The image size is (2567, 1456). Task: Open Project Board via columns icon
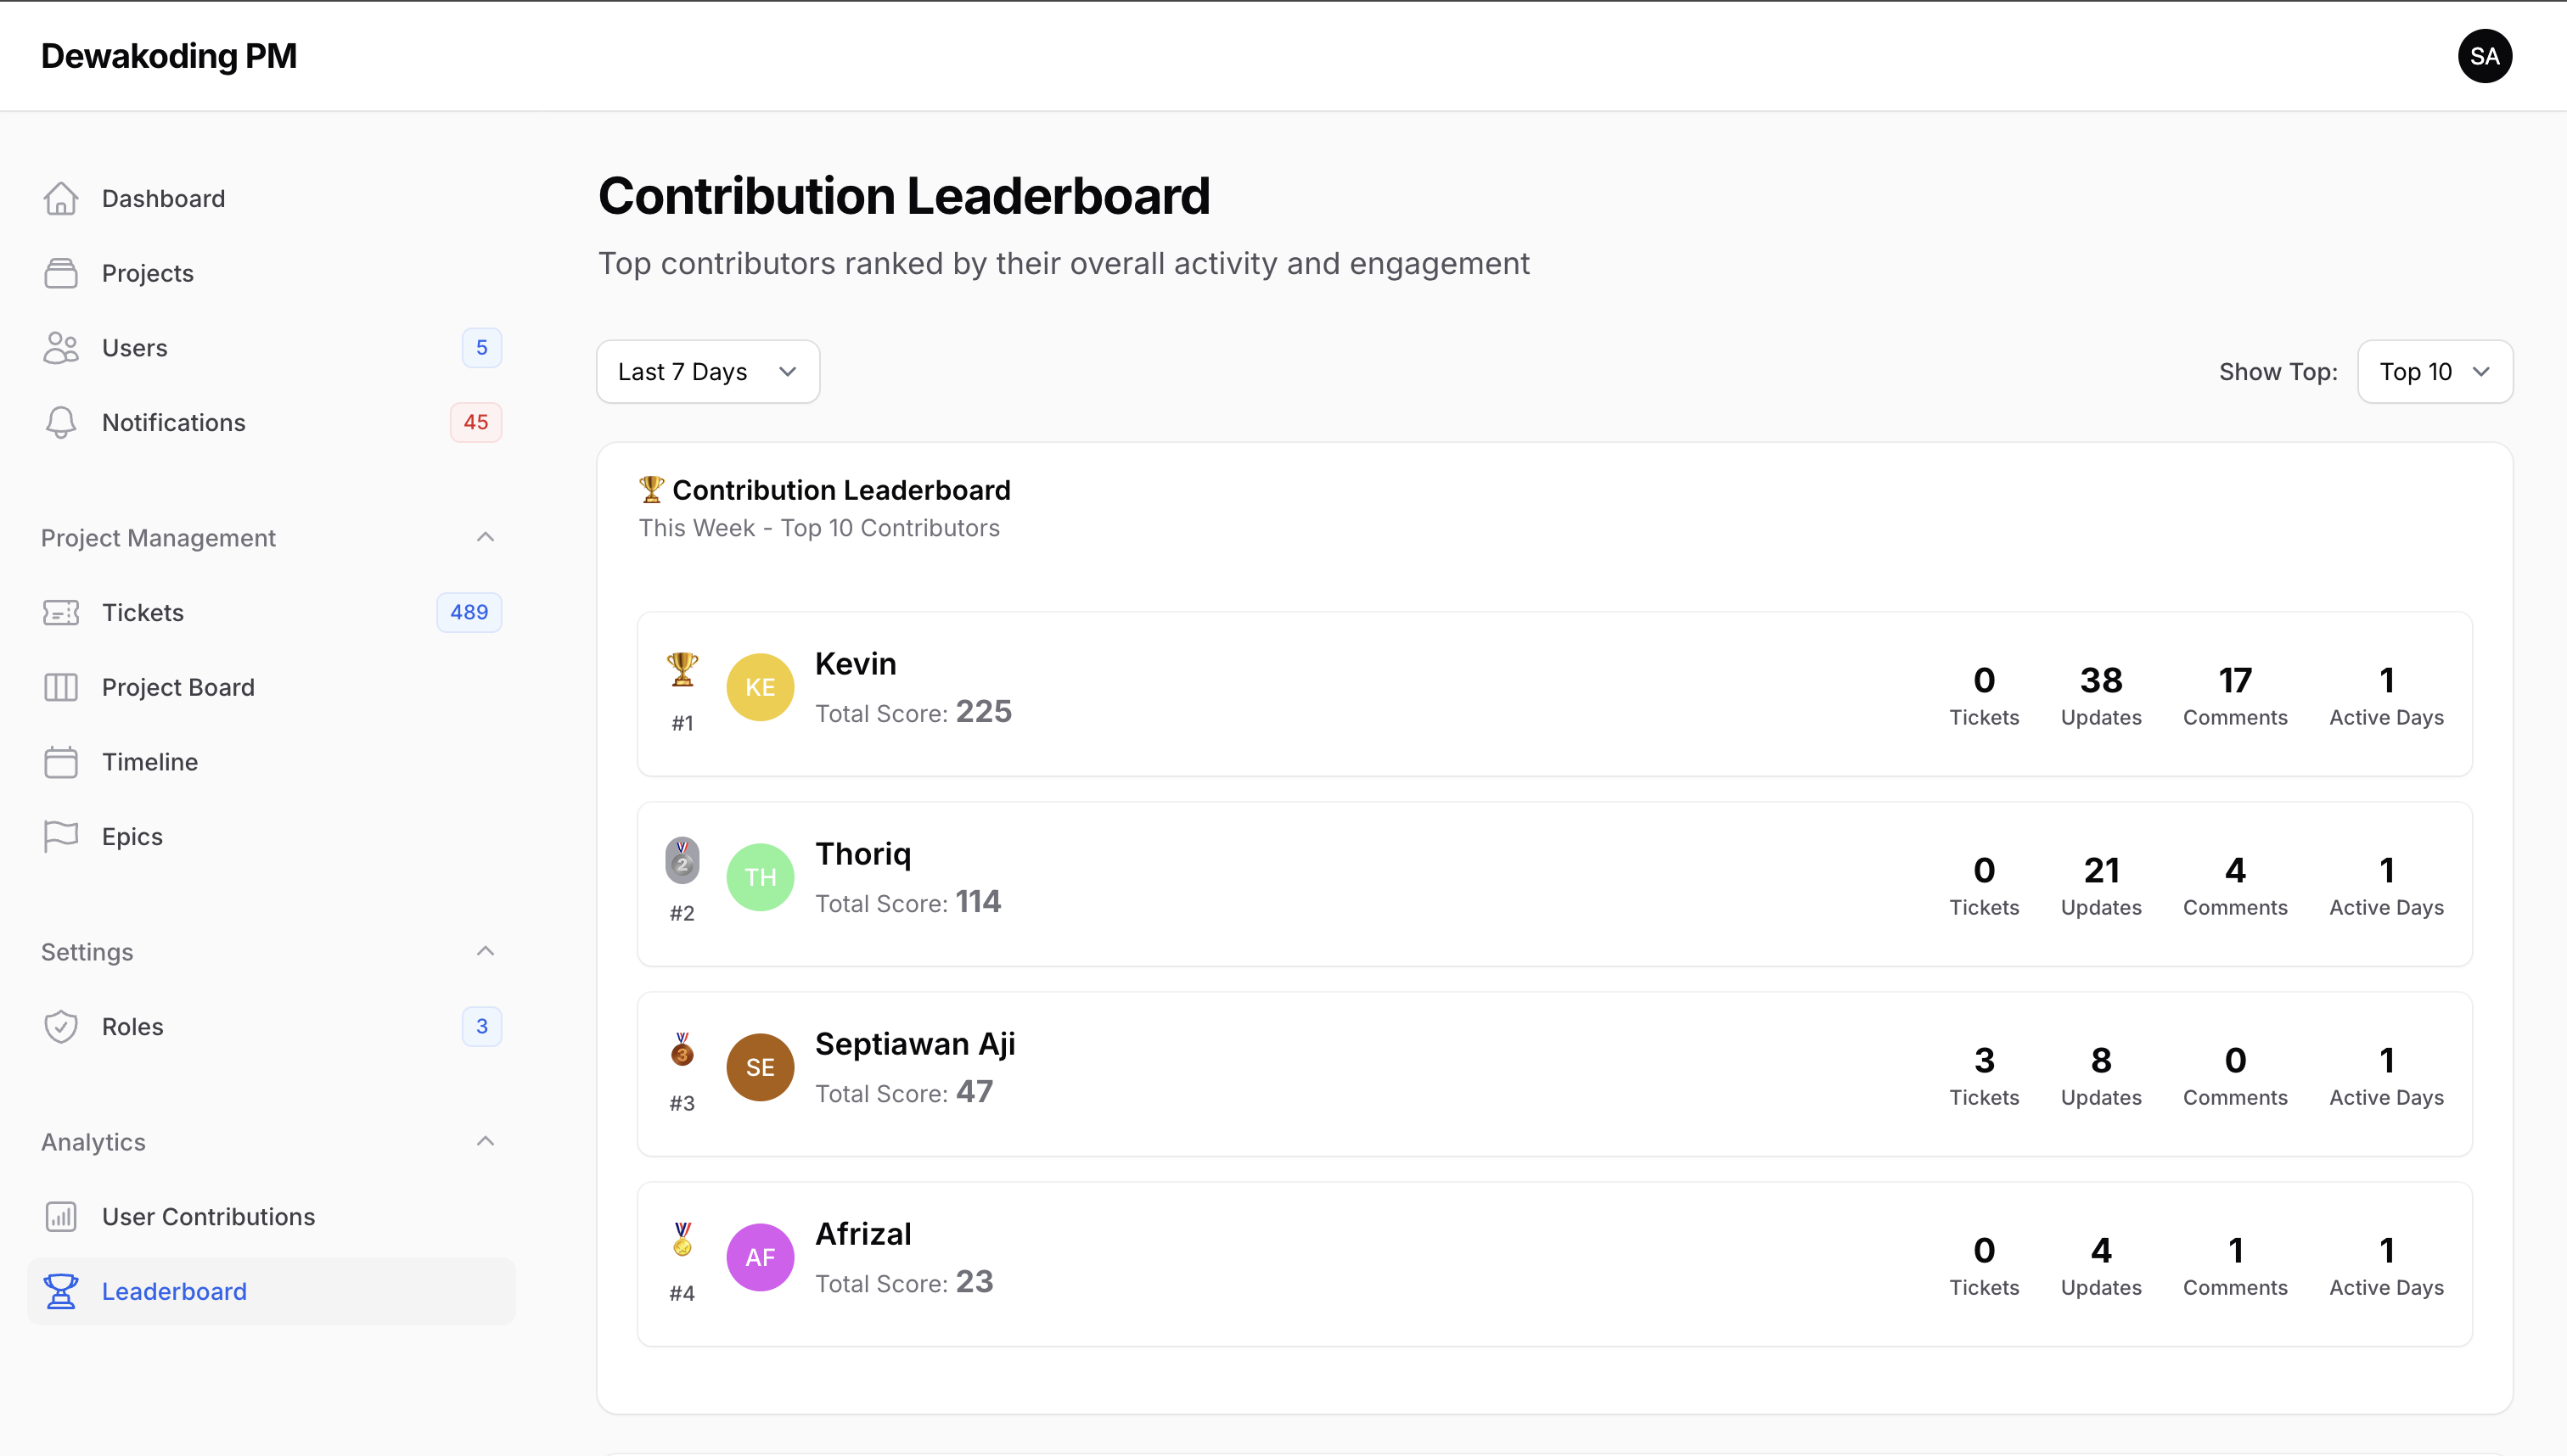point(60,687)
